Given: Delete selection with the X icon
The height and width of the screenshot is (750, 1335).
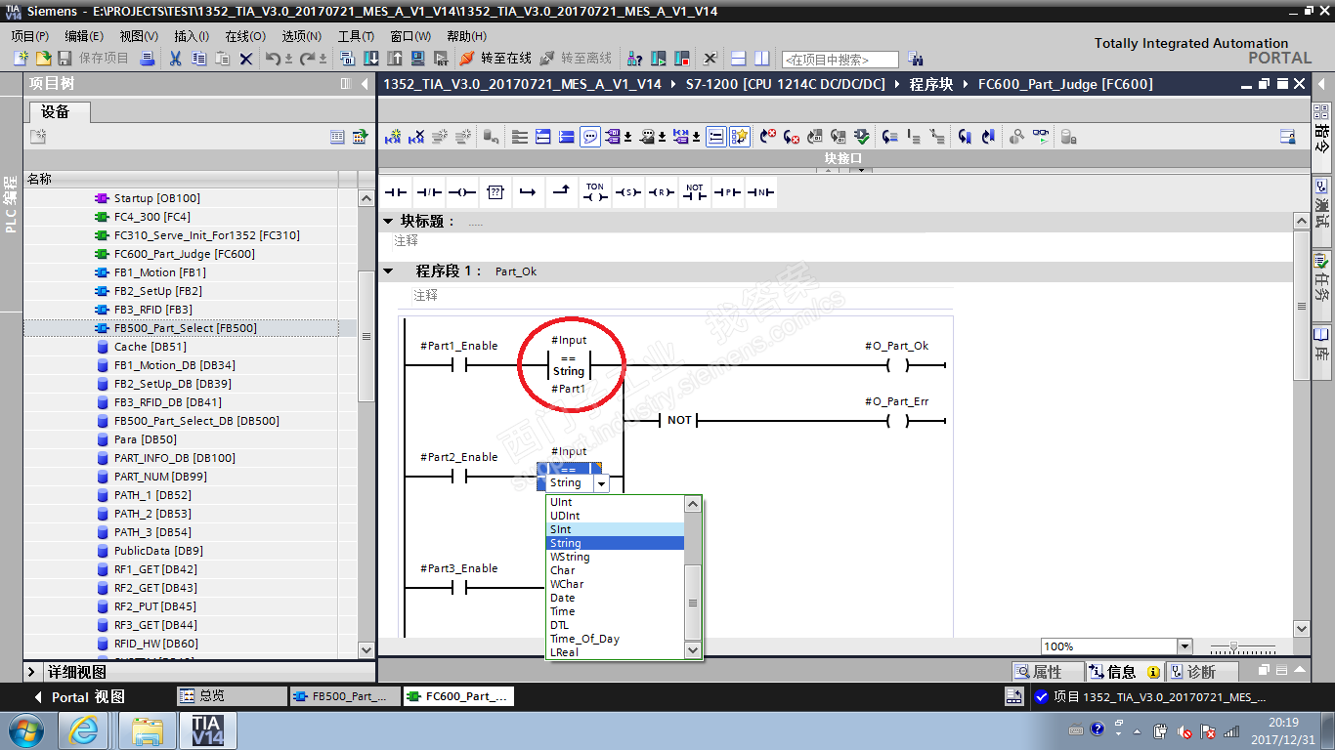Looking at the screenshot, I should [x=246, y=59].
